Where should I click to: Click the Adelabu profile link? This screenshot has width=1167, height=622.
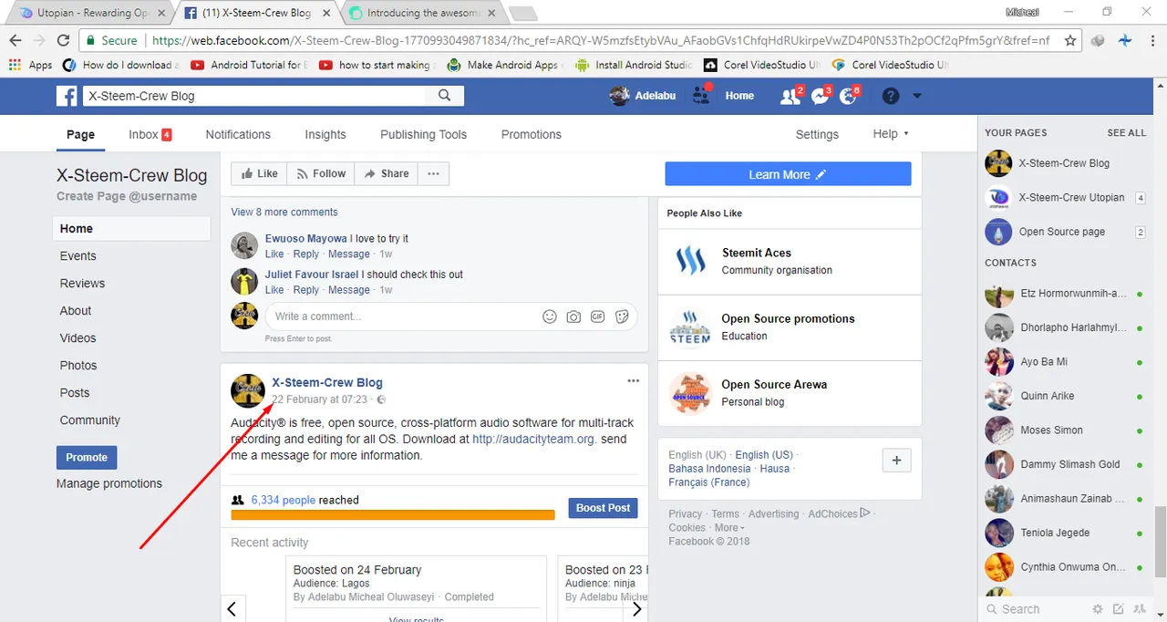point(643,96)
